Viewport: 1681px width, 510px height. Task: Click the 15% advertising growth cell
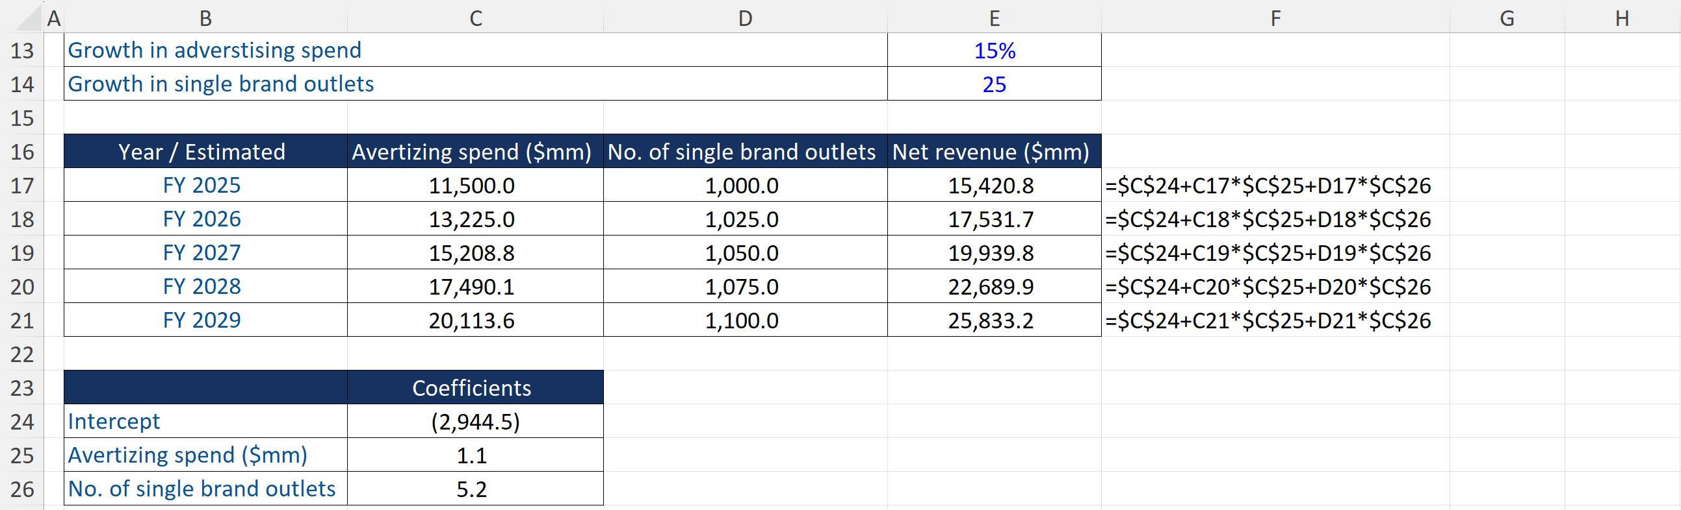(994, 51)
